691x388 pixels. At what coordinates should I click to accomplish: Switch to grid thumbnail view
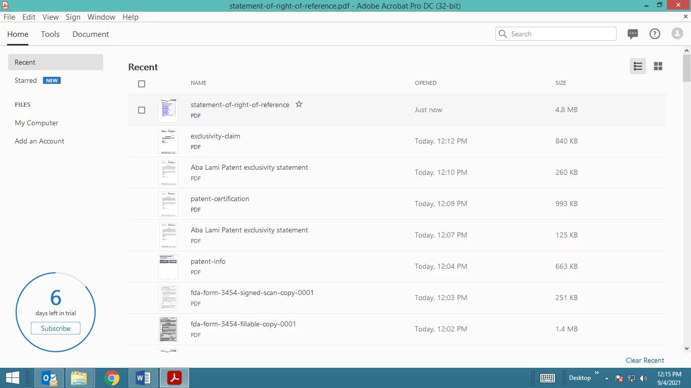(658, 66)
